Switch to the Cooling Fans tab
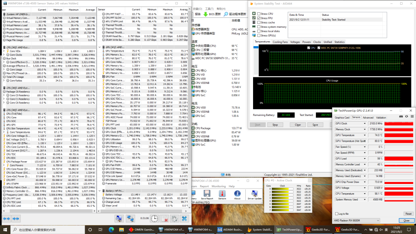This screenshot has height=234, width=416. 280,42
